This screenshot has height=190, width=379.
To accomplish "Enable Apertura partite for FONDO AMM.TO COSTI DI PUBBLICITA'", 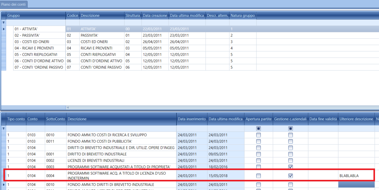I will 259,141.
